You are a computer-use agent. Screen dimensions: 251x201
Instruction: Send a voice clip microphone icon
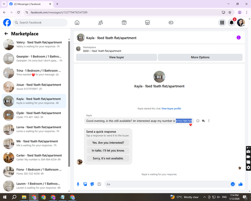[x=78, y=184]
